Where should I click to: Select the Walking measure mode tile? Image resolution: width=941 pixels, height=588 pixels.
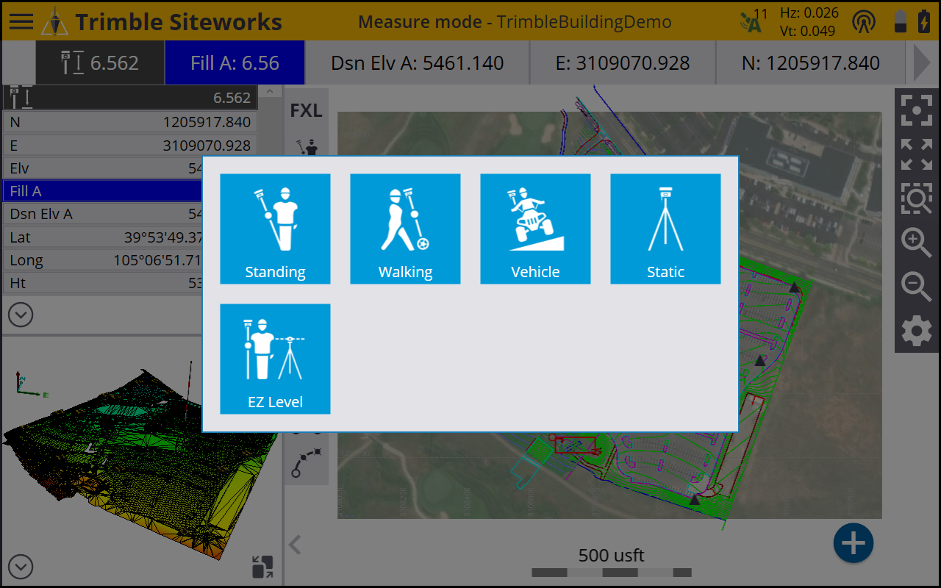tap(405, 229)
